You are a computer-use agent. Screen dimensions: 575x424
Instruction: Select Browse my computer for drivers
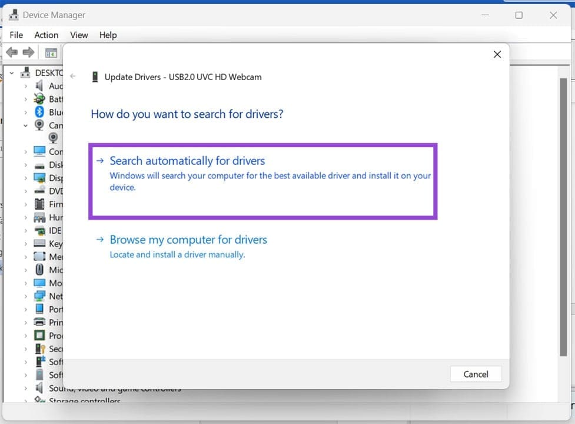pos(188,240)
